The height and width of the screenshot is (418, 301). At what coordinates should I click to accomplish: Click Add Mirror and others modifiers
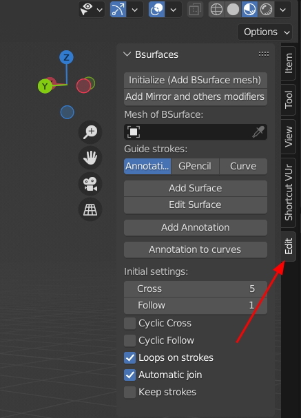coord(196,97)
